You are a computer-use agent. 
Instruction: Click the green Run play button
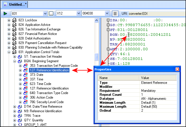pyautogui.click(x=5, y=13)
